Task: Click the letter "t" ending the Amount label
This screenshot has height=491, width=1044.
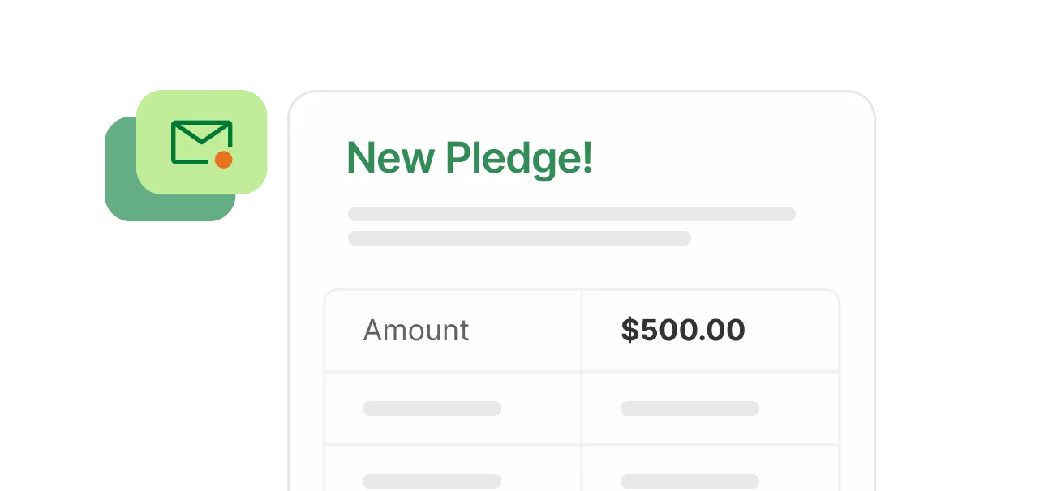Action: point(464,331)
